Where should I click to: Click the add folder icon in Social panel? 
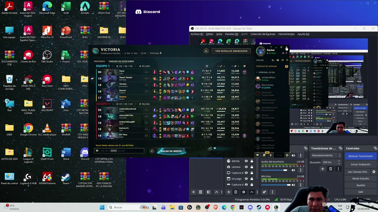tap(278, 60)
